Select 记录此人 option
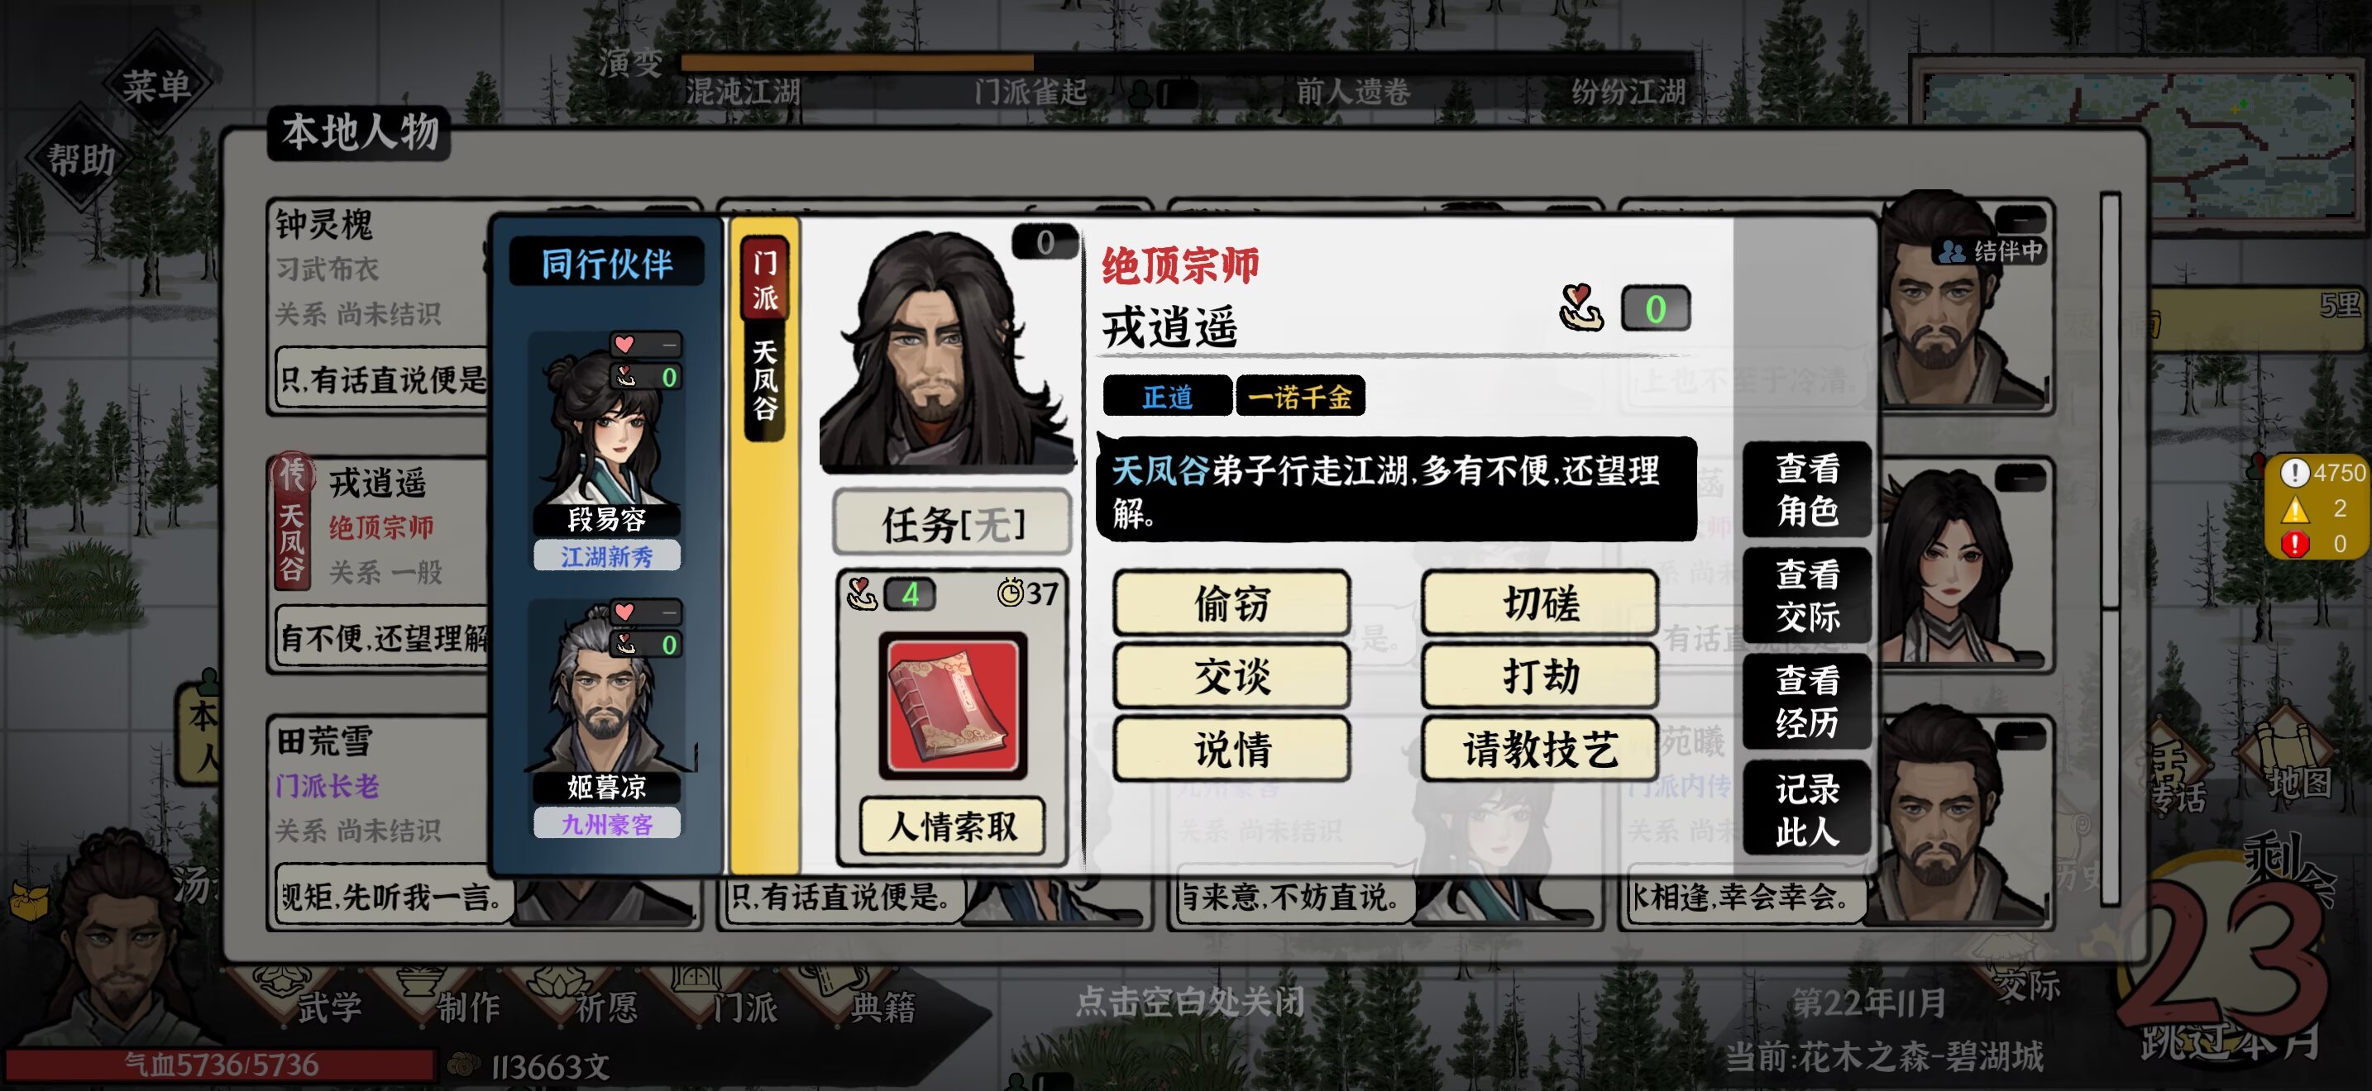The height and width of the screenshot is (1091, 2372). (x=1806, y=808)
